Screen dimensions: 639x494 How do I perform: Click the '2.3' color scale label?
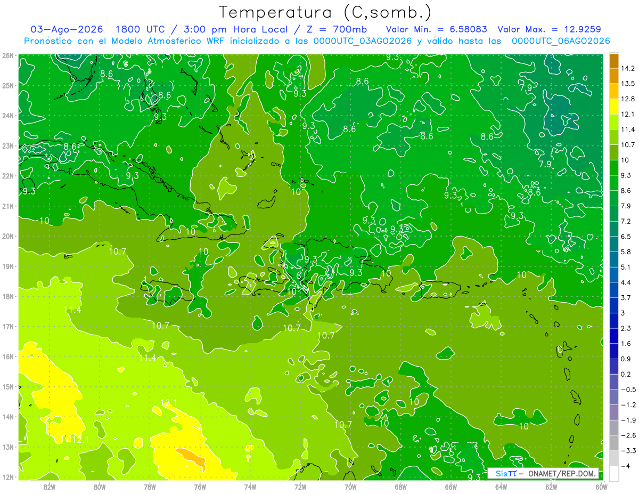(x=626, y=328)
